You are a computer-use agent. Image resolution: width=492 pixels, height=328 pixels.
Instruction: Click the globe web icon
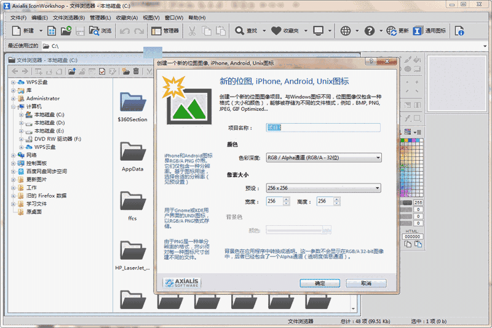[346, 31]
